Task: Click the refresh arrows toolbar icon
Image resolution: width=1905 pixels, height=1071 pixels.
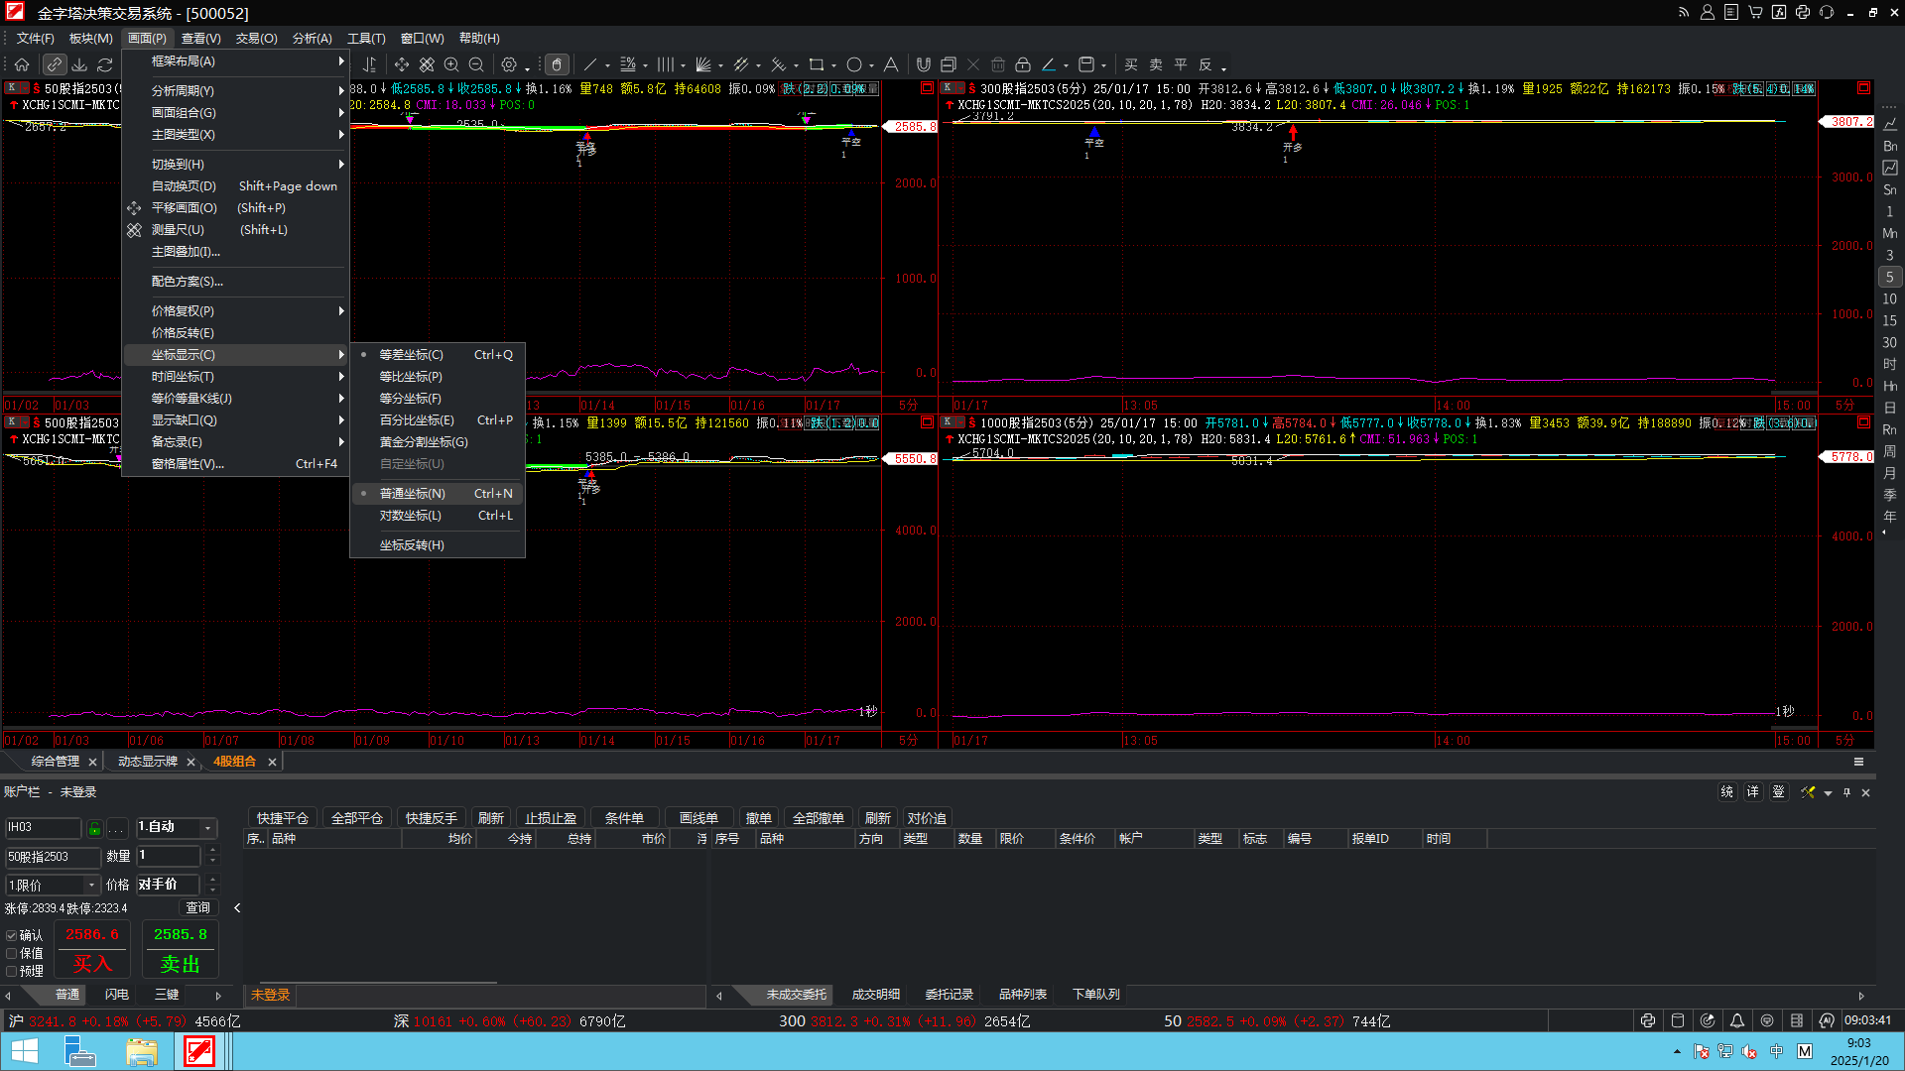Action: pyautogui.click(x=105, y=64)
